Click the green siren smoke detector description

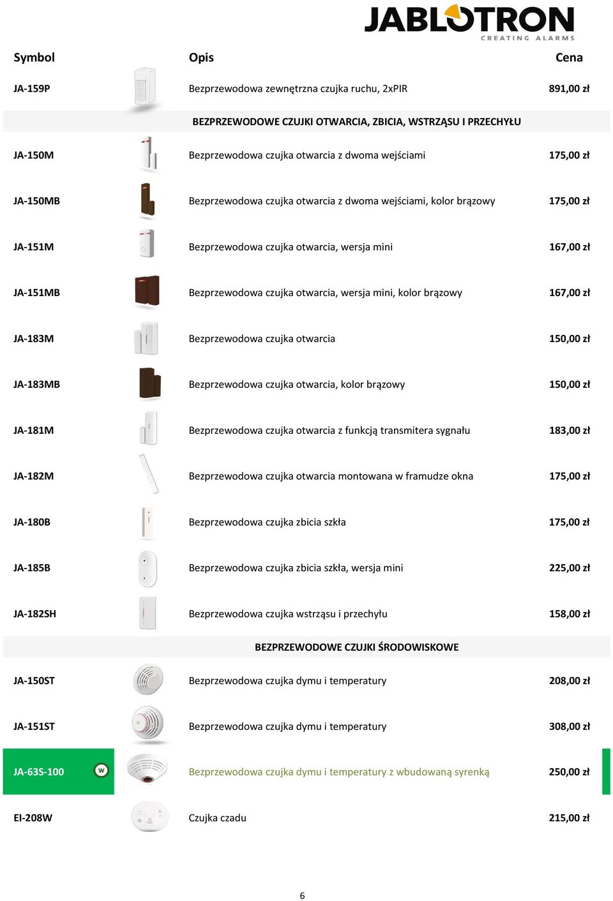coord(339,772)
